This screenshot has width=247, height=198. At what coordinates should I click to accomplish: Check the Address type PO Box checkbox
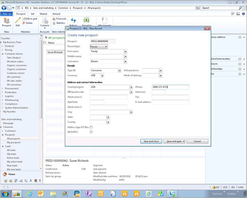91,127
